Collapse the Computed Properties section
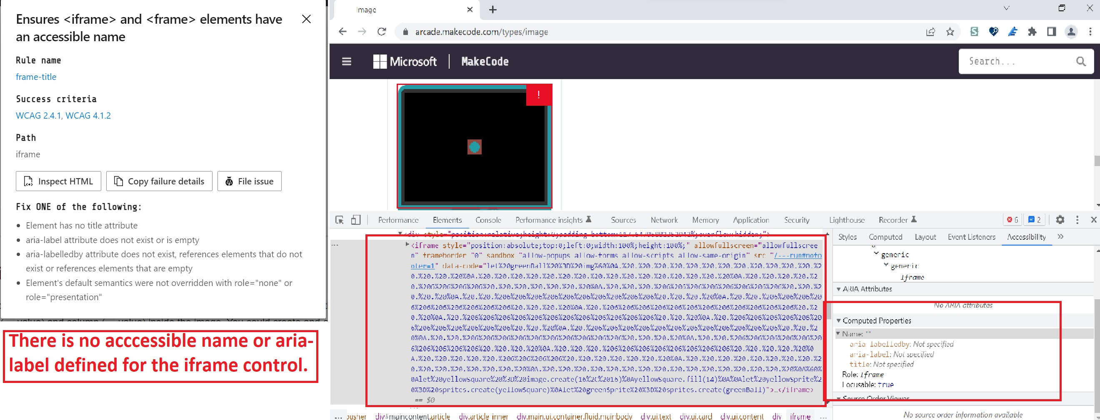Image resolution: width=1100 pixels, height=420 pixels. (839, 321)
